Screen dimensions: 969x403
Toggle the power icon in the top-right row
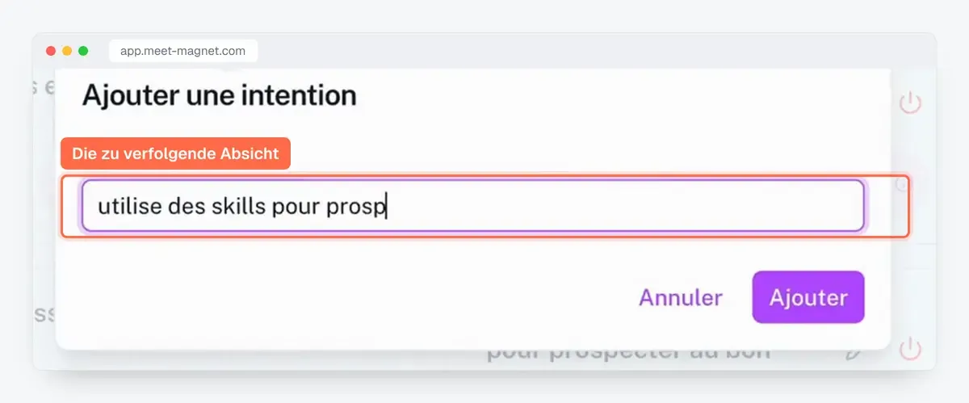coord(910,103)
